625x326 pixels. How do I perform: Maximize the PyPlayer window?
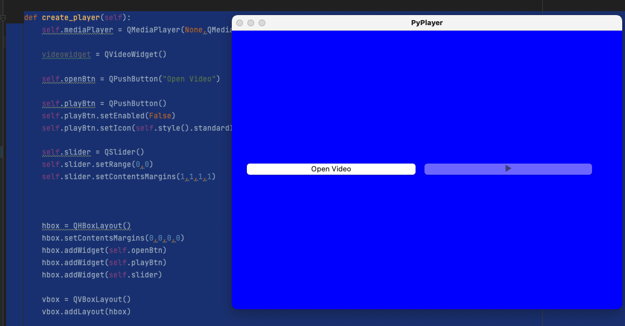tap(262, 23)
